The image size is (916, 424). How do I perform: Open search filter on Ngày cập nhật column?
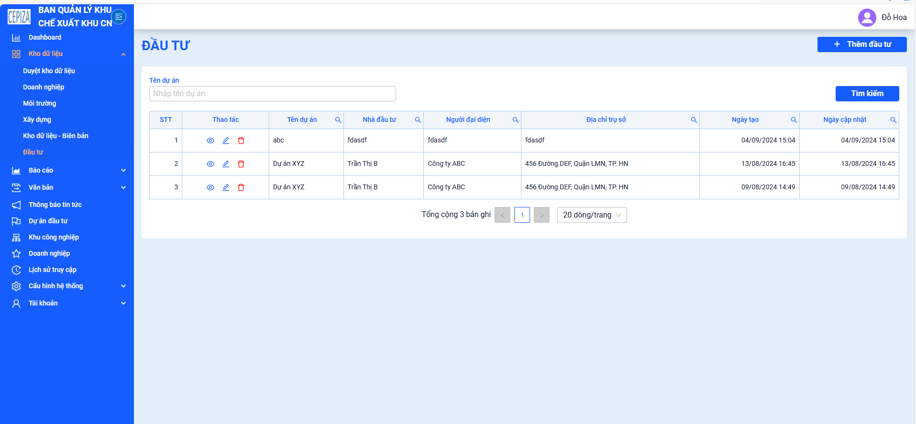click(x=893, y=120)
